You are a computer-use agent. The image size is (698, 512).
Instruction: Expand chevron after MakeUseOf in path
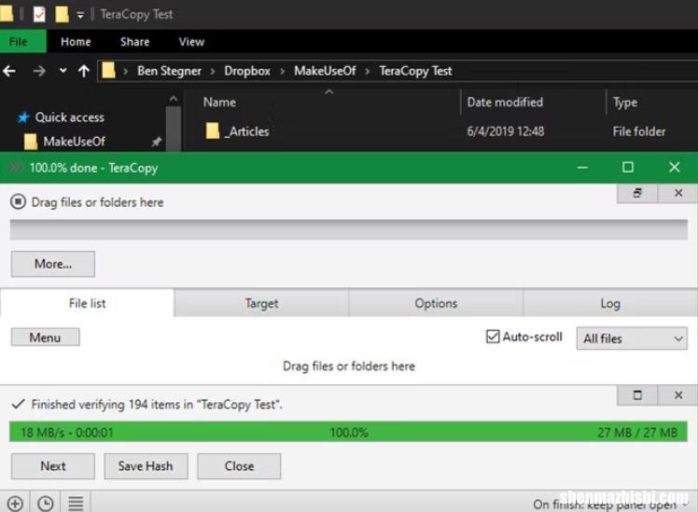point(368,71)
